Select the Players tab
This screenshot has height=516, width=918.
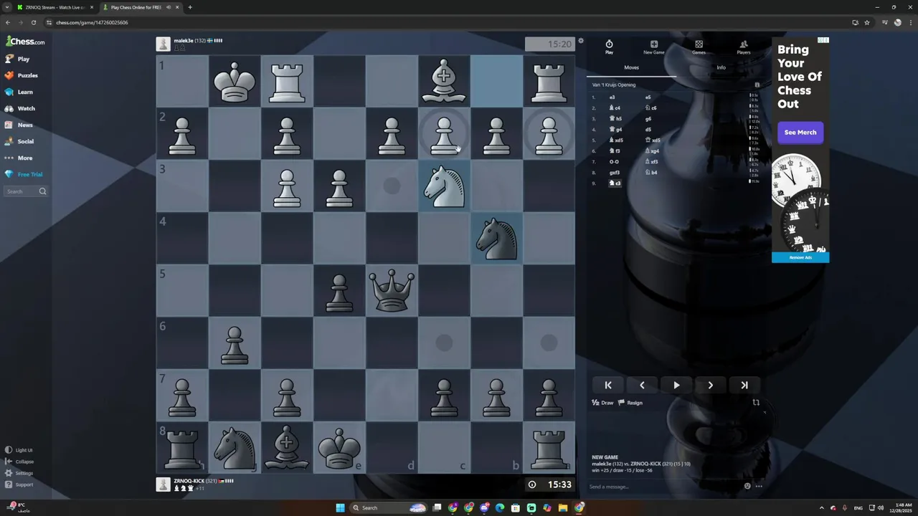point(744,47)
